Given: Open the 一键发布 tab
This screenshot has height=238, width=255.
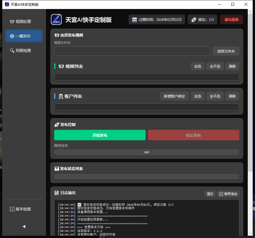Looking at the screenshot, I should click(x=24, y=36).
